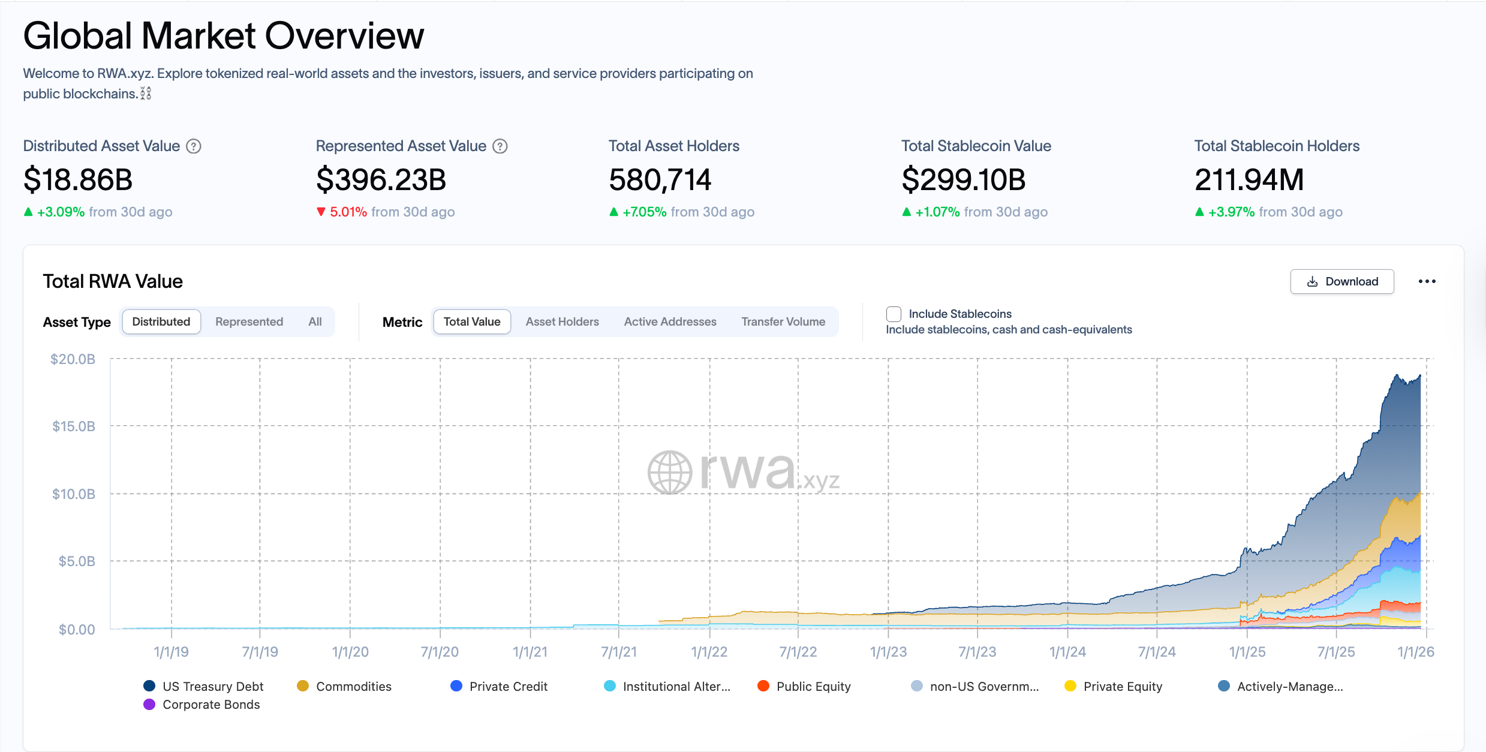Click the chain emoji after blockchains text
This screenshot has width=1486, height=752.
(x=146, y=94)
